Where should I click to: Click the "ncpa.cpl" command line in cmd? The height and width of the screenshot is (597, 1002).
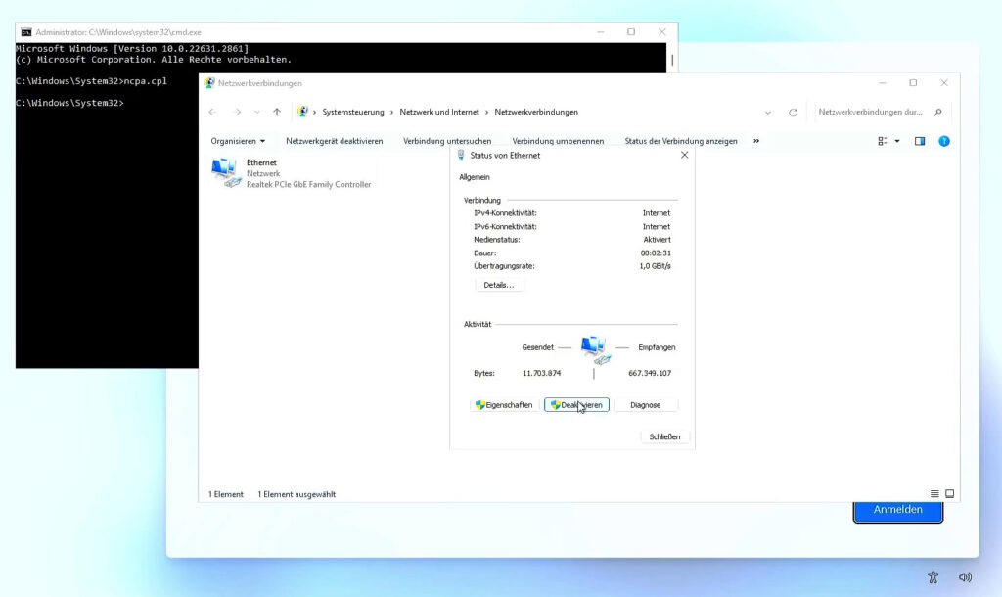click(91, 81)
